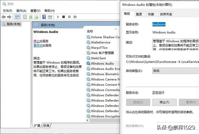Image resolution: width=199 pixels, height=134 pixels.
Task: Click the 名称 column header
Action: point(90,31)
